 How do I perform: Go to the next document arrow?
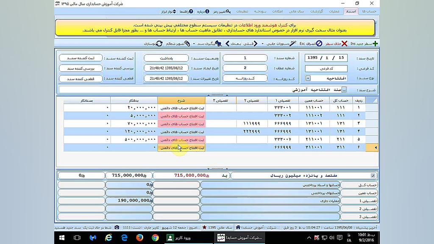point(227,44)
